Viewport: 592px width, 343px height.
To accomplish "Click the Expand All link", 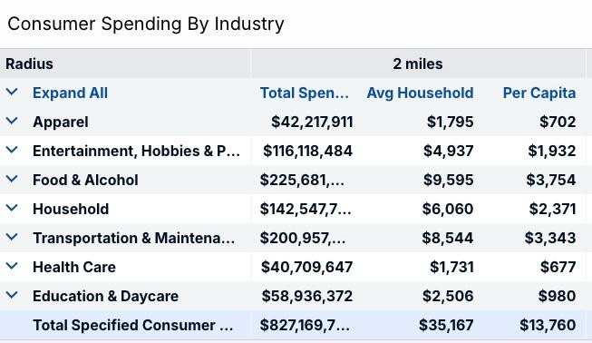I will pyautogui.click(x=70, y=93).
